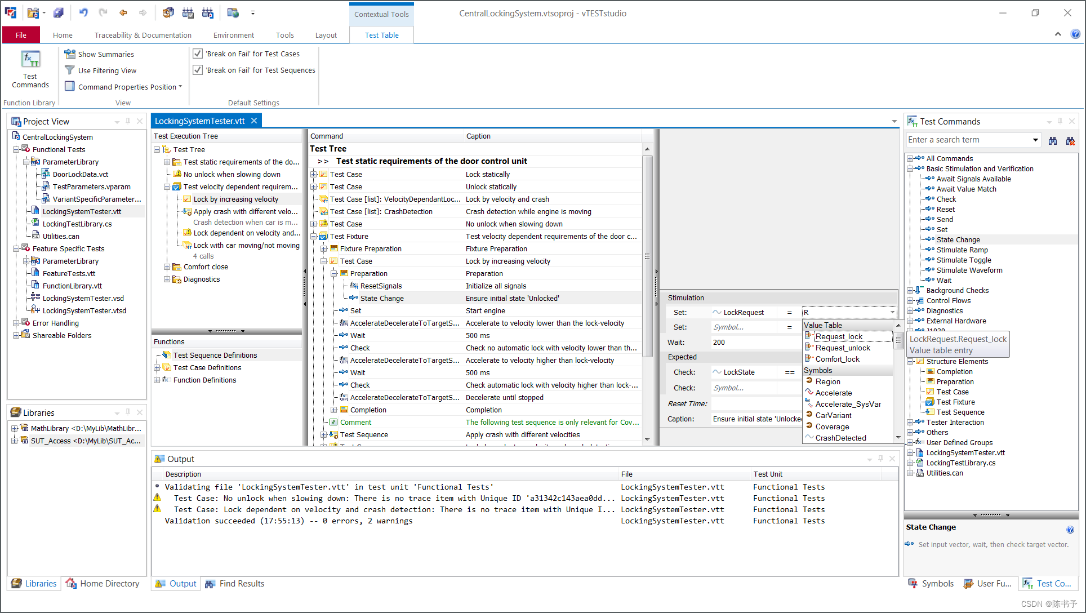Expand the Comfort close tree node
Viewport: 1086px width, 613px height.
tap(167, 267)
